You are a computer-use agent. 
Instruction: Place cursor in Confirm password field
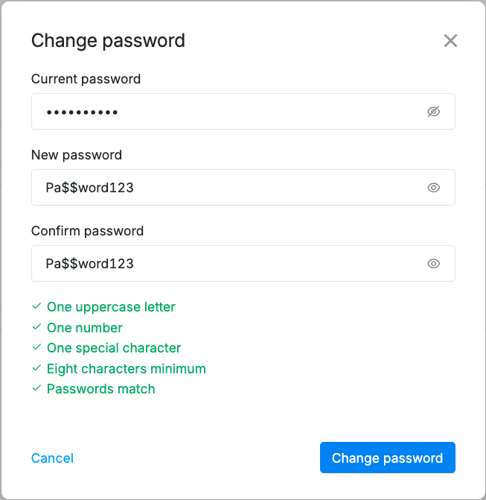pos(223,264)
